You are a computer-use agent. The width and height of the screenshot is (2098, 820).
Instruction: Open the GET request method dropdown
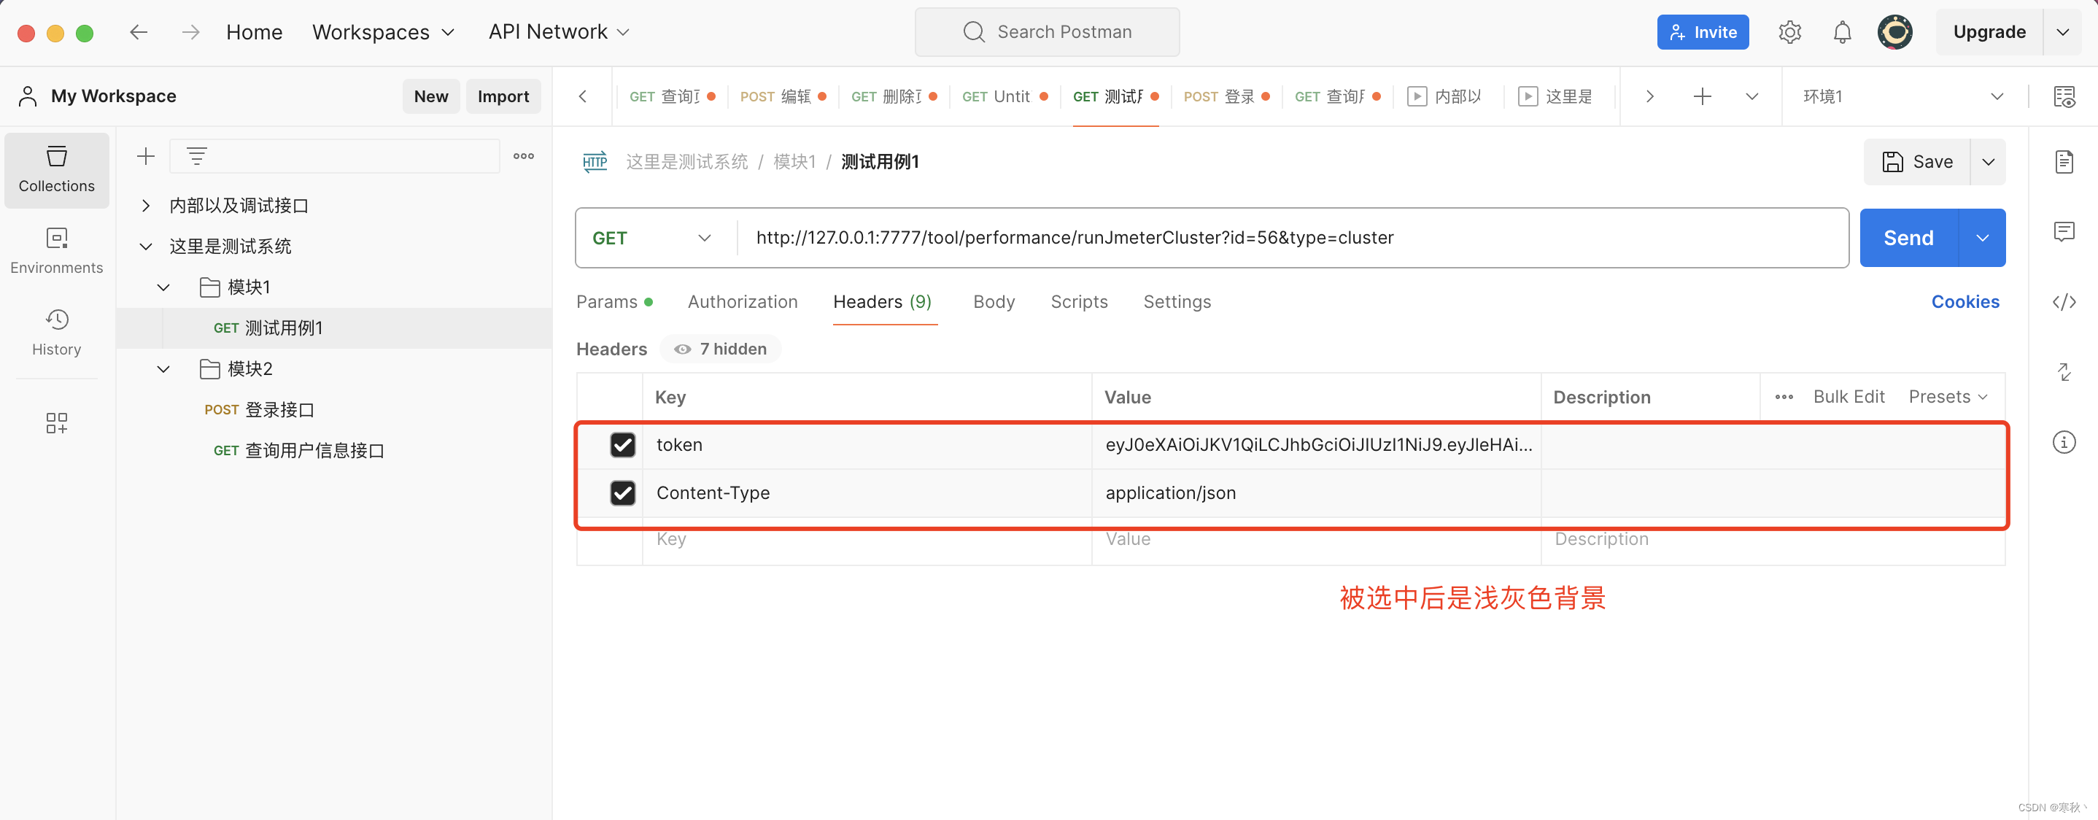(x=651, y=238)
